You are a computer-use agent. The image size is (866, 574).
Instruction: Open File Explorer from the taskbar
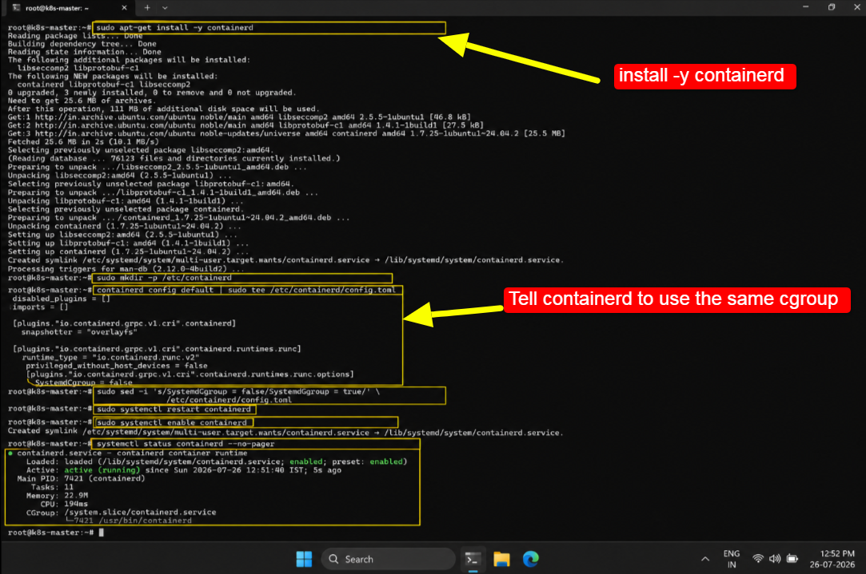point(501,559)
